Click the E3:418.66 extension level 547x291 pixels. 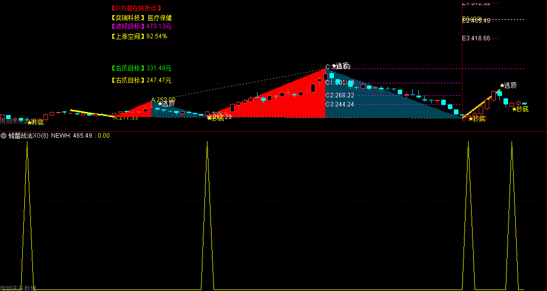(x=476, y=38)
